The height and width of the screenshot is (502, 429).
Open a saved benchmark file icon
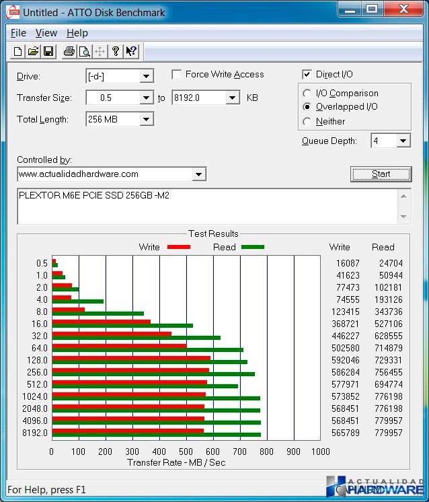33,51
